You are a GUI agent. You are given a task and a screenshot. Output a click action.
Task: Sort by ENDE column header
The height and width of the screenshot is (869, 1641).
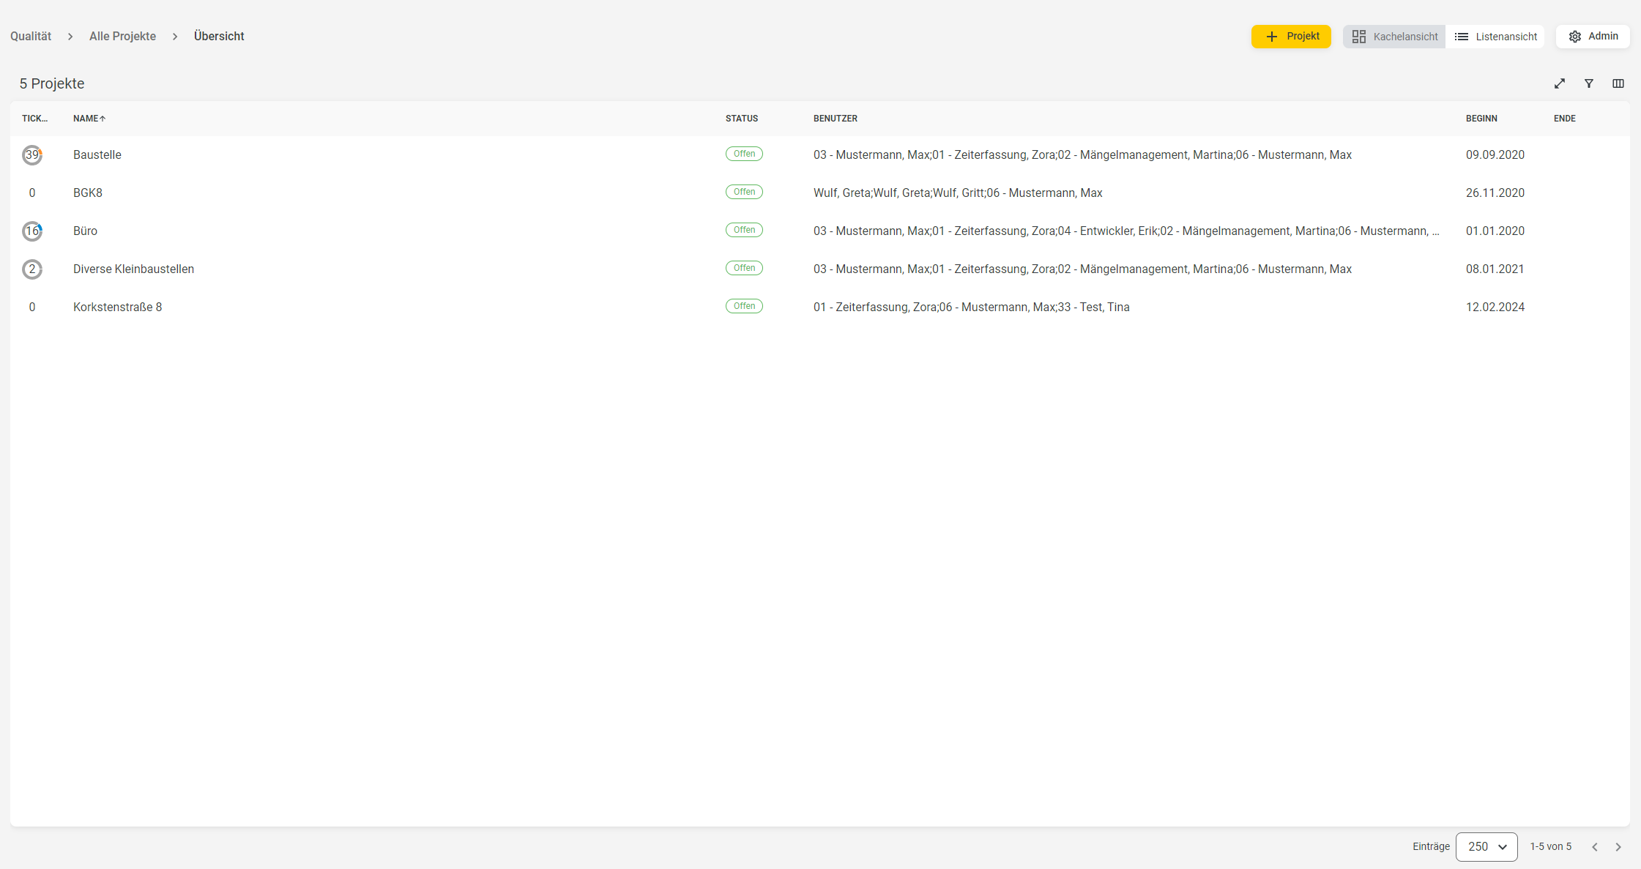click(1565, 119)
